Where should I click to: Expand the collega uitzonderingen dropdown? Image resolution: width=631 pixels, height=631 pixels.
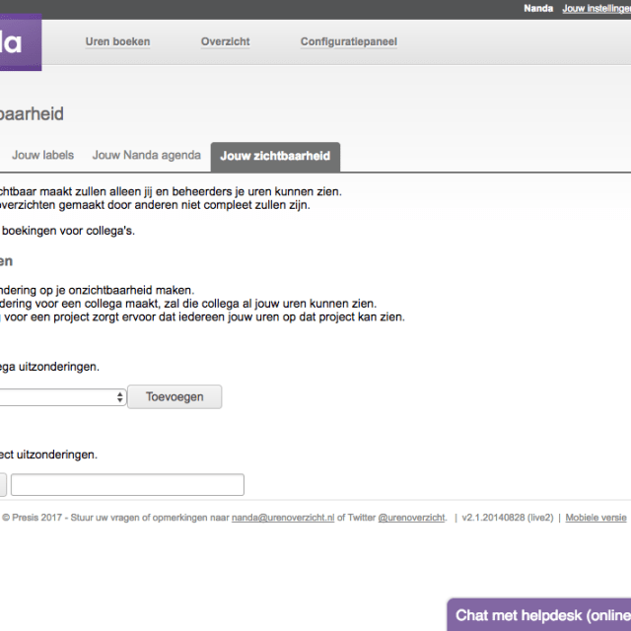62,397
